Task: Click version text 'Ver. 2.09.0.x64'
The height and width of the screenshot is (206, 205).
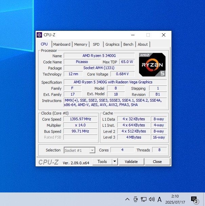Action: pyautogui.click(x=76, y=163)
